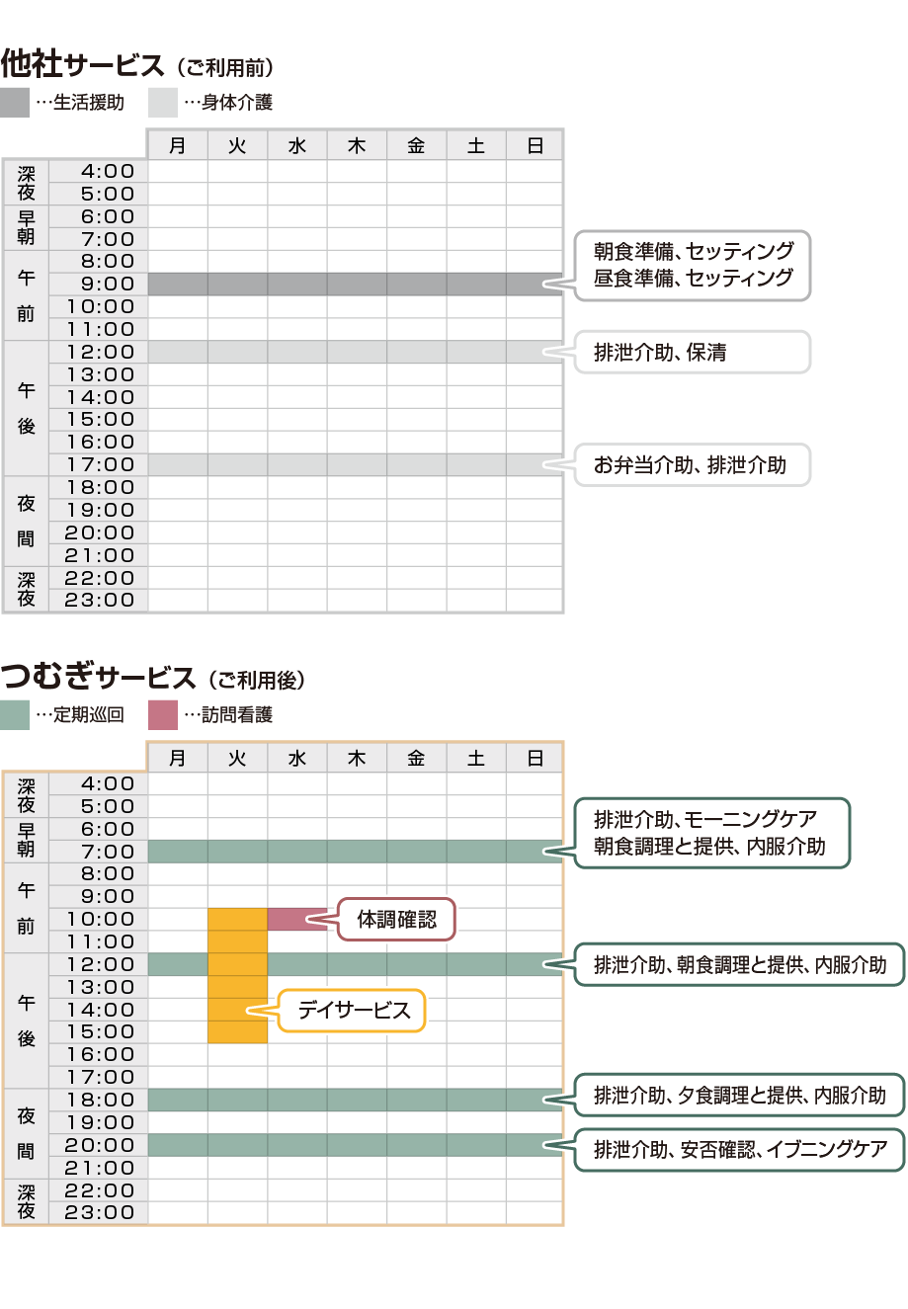The height and width of the screenshot is (1309, 908).
Task: Open the 朝食準備、セッティング callout
Action: pos(692,265)
